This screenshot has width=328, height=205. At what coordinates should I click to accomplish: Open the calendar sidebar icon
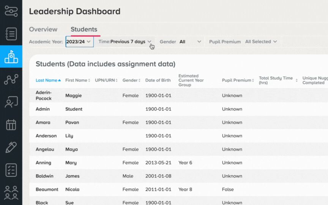(11, 125)
